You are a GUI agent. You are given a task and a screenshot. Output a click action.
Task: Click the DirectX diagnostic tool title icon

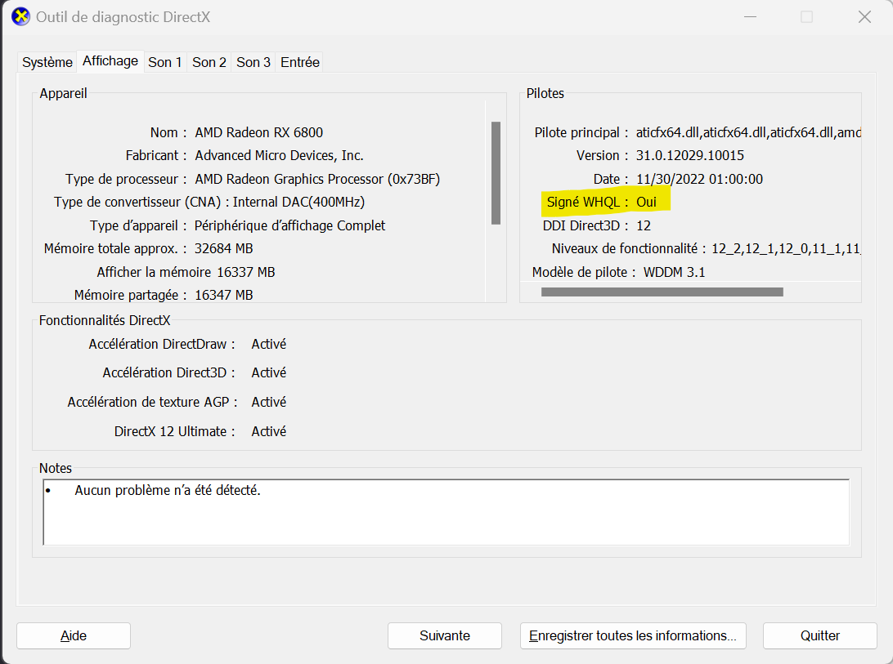[x=21, y=17]
